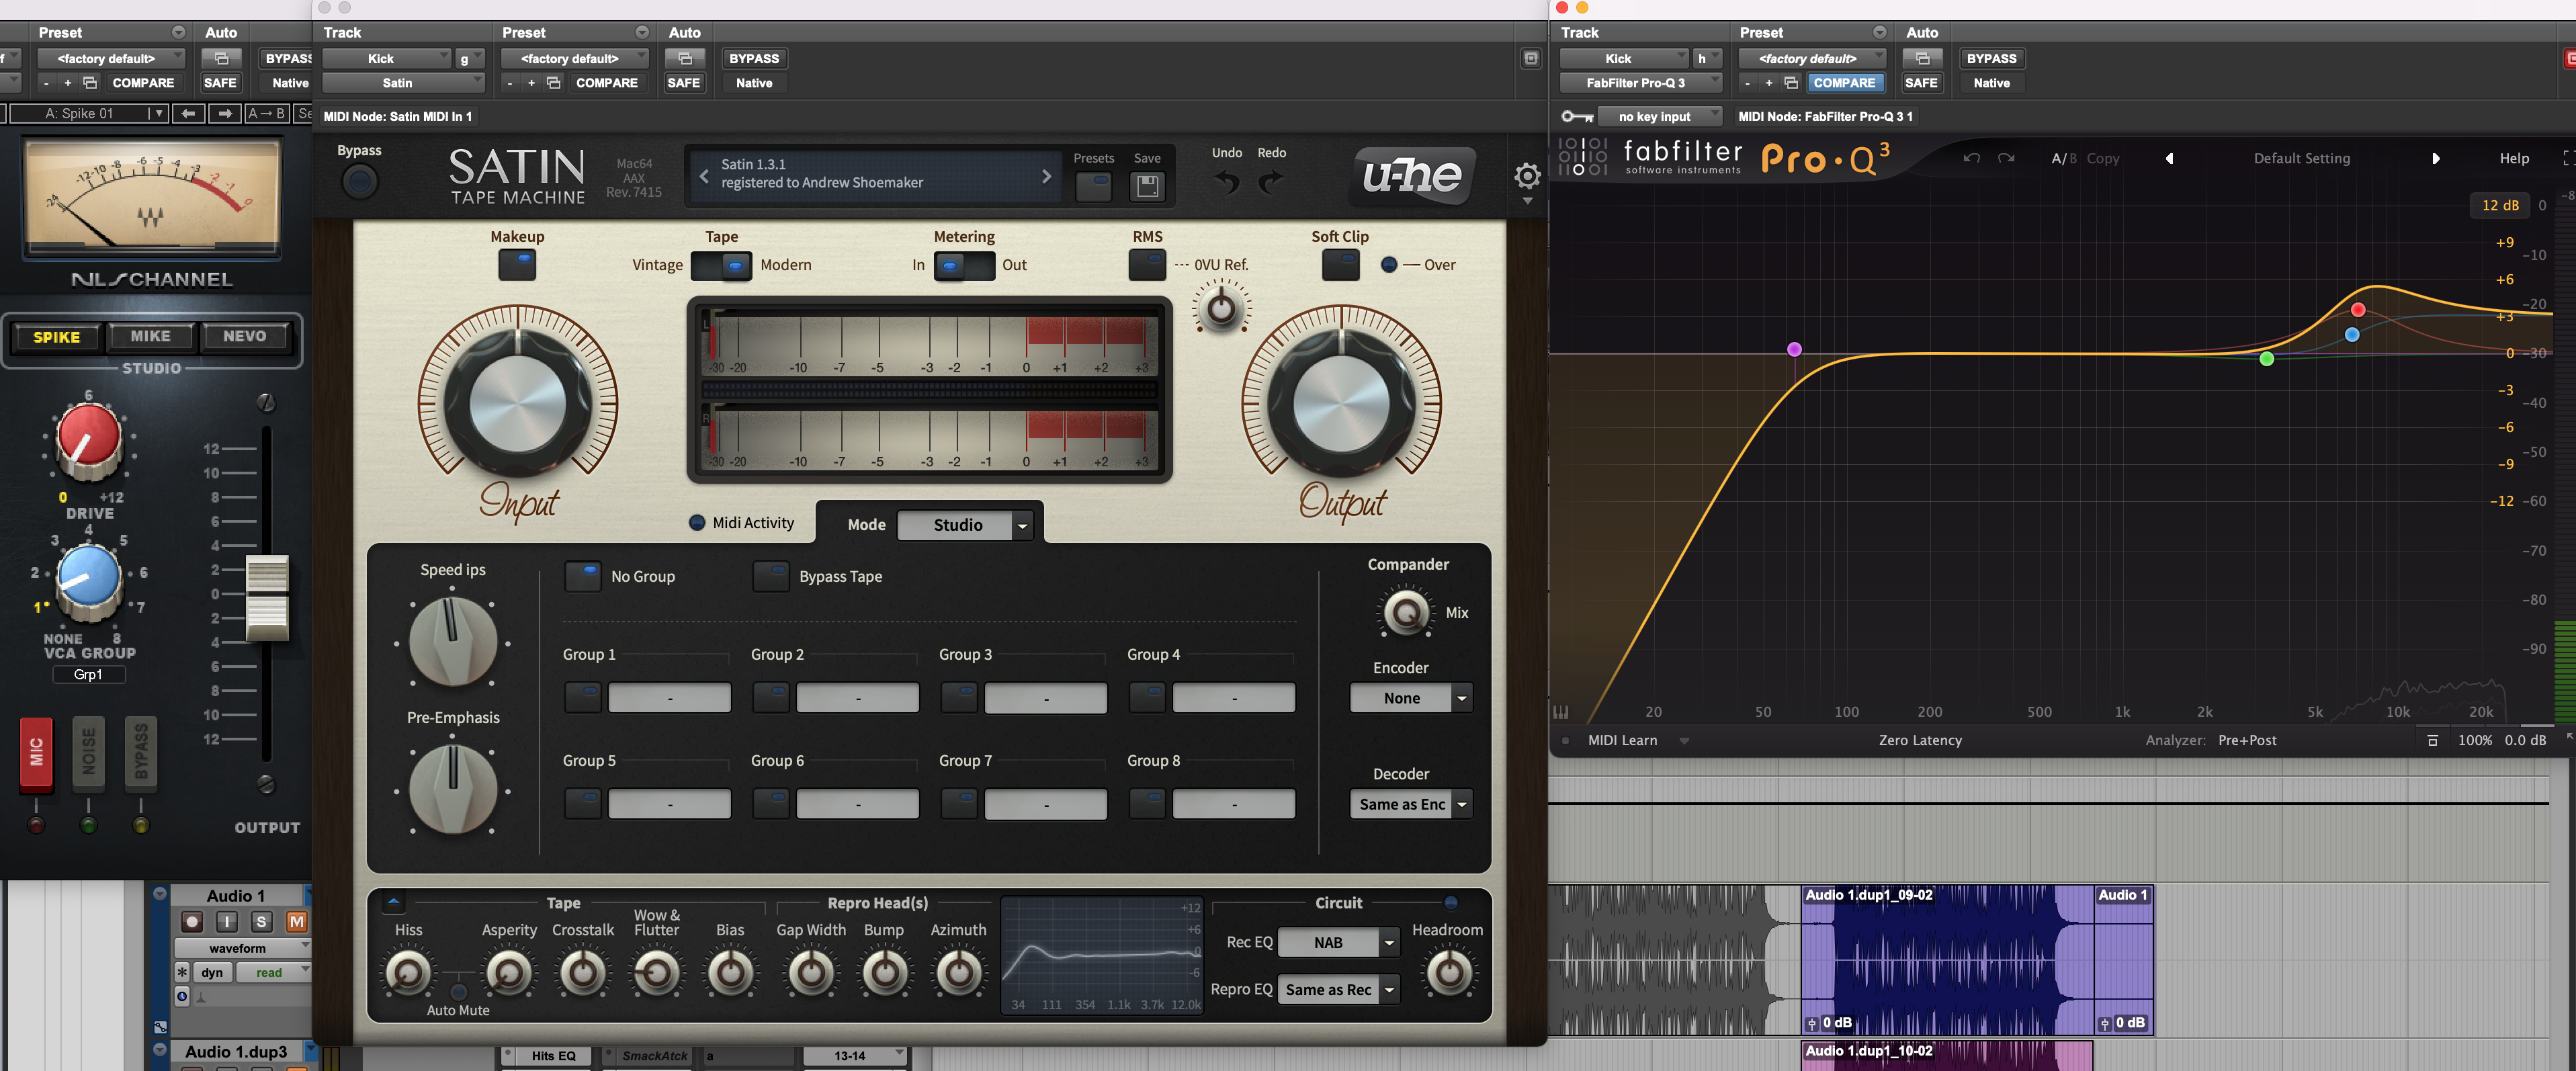Click the Satin Redo arrow
The image size is (2576, 1071).
tap(1270, 182)
